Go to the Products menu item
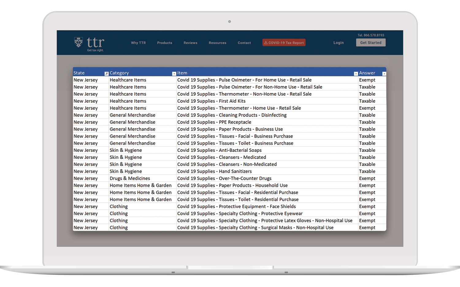460x287 pixels. pyautogui.click(x=165, y=43)
